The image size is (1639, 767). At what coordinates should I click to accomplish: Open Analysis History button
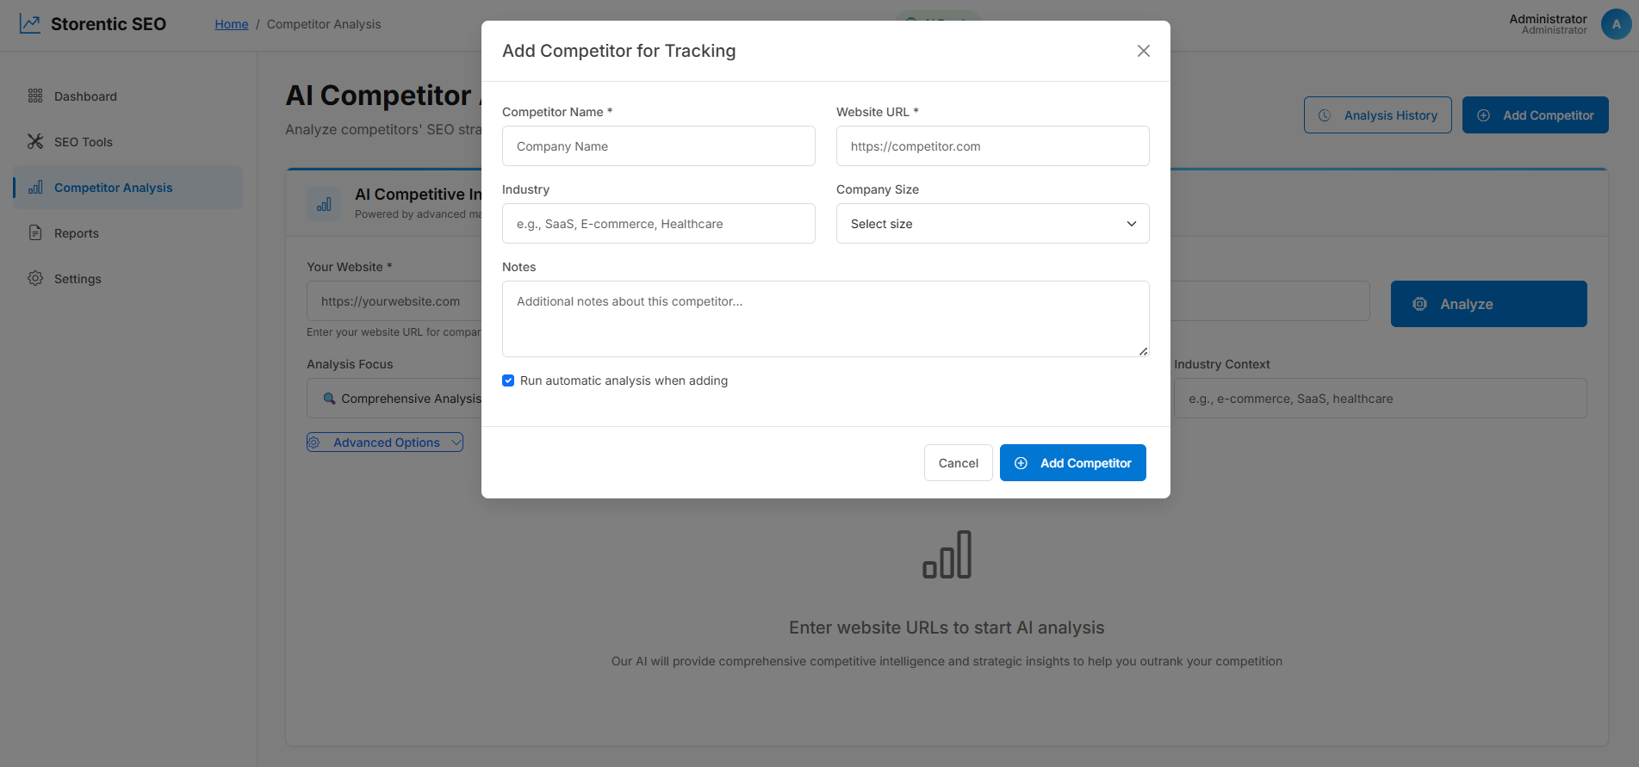coord(1377,115)
